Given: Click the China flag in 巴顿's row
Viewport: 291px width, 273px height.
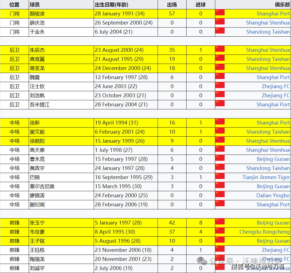Looking at the screenshot, I should tap(220, 176).
